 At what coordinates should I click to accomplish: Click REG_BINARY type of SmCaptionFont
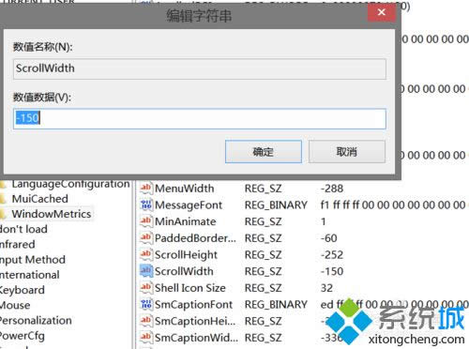point(276,305)
